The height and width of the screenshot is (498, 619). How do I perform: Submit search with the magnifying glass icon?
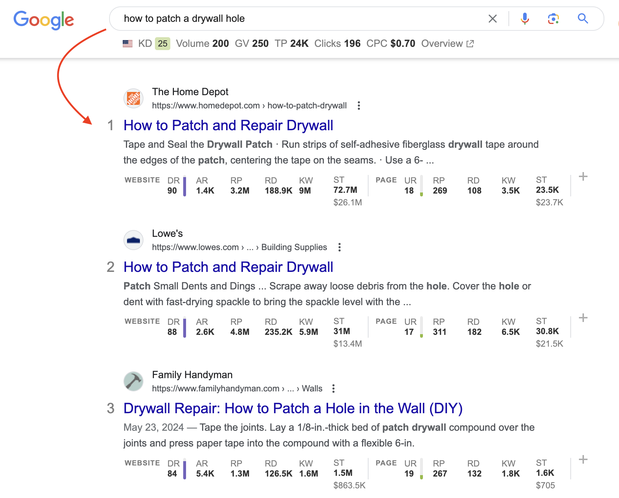583,19
